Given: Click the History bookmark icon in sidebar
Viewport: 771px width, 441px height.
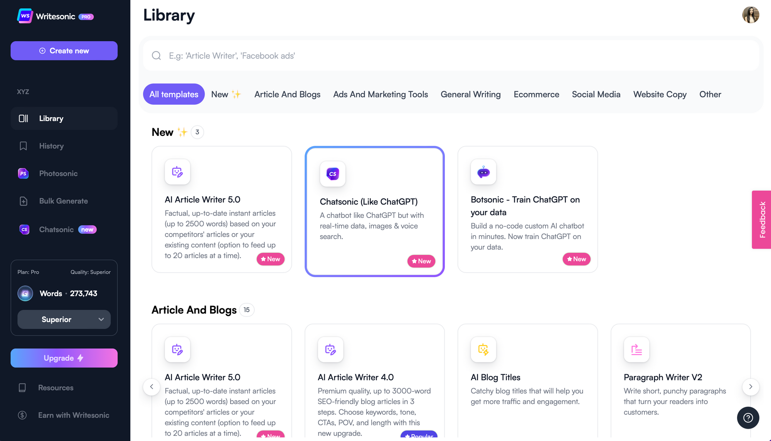Looking at the screenshot, I should (23, 145).
